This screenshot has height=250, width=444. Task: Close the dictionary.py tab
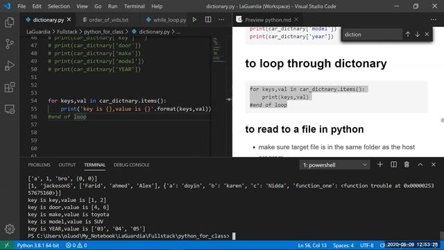coord(69,19)
